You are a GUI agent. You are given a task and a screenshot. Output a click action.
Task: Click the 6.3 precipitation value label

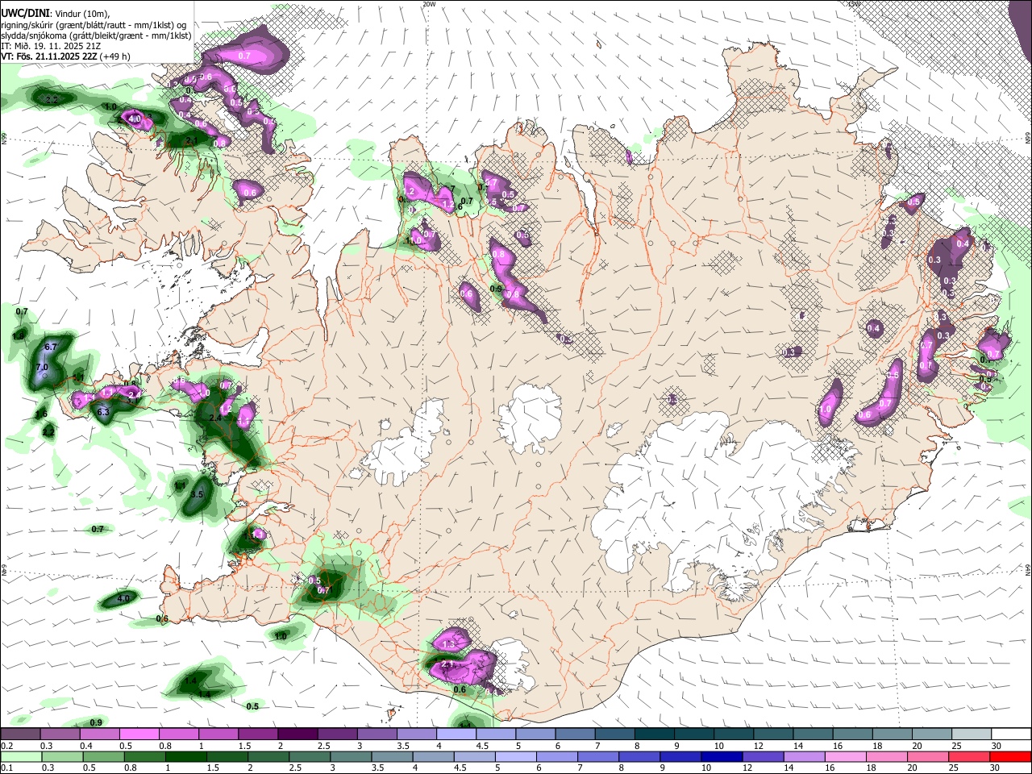point(103,412)
